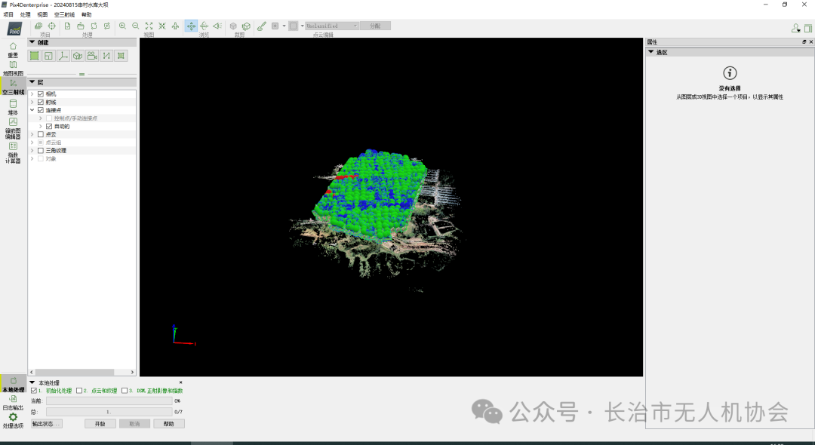Screen dimensions: 815x445
Task: Toggle the 连接点 layer checkbox
Action: (41, 110)
